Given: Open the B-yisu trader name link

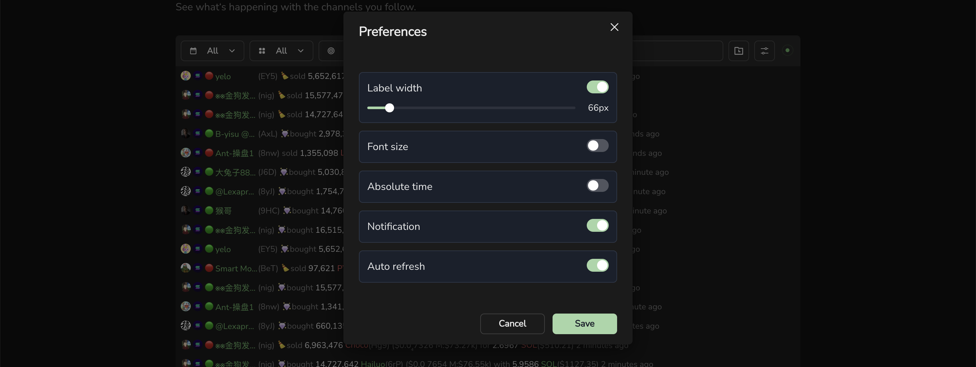Looking at the screenshot, I should click(x=235, y=134).
